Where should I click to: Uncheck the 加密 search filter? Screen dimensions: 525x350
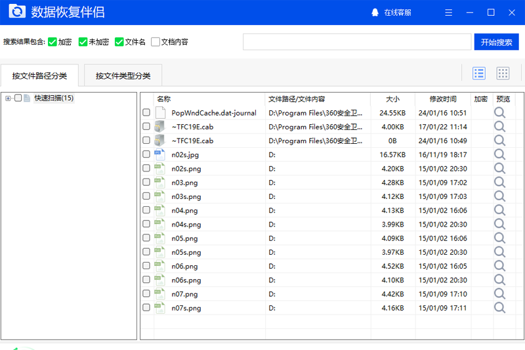point(52,42)
